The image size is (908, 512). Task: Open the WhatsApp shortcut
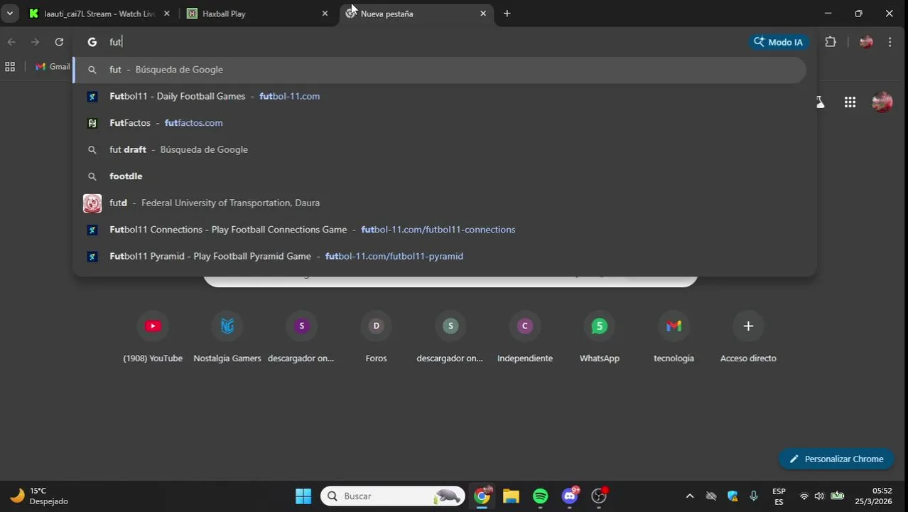[599, 337]
